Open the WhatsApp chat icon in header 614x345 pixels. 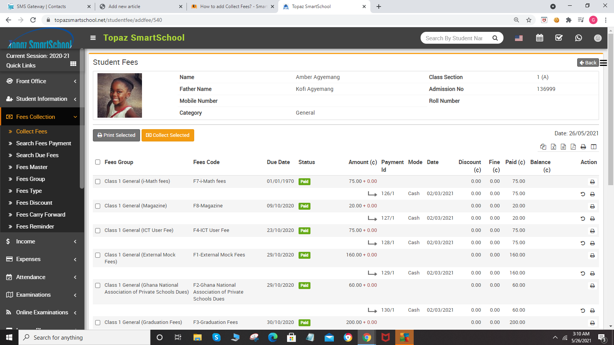(x=578, y=38)
